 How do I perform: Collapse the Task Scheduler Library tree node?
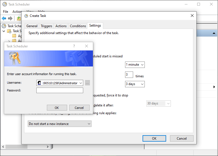point(4,31)
